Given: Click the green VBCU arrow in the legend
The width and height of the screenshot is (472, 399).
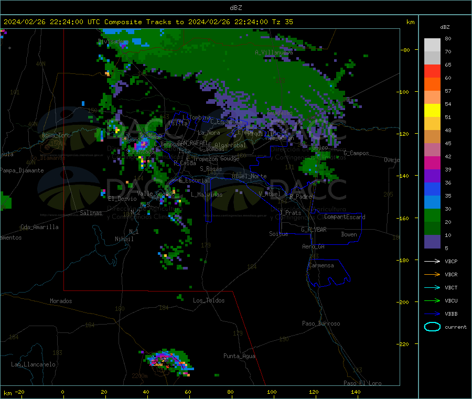Looking at the screenshot, I should point(432,300).
